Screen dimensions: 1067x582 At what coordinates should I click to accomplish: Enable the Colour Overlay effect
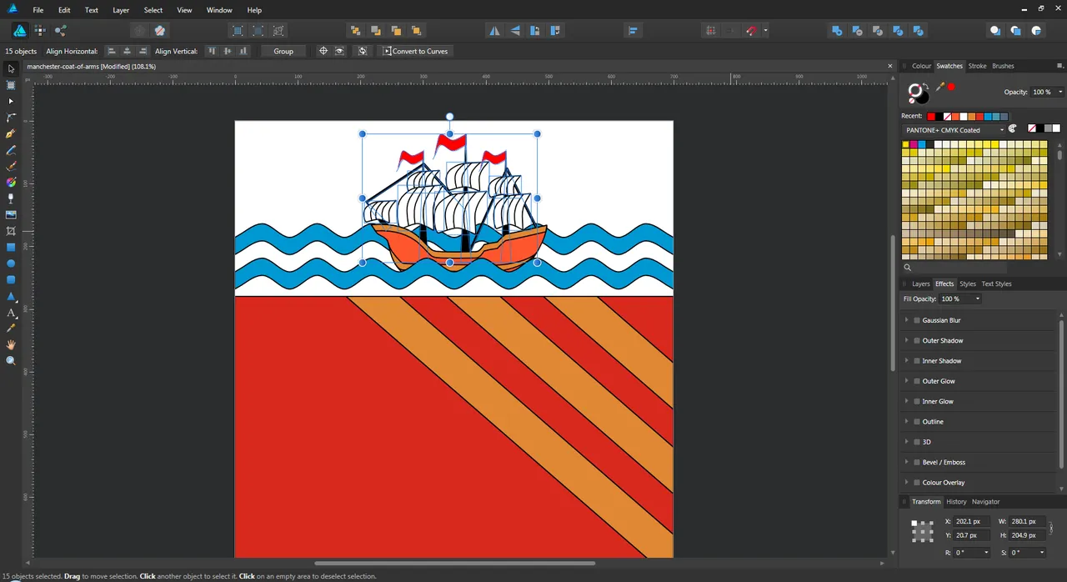pyautogui.click(x=917, y=482)
